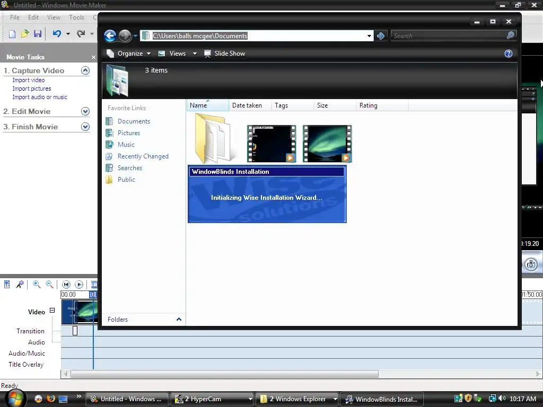Viewport: 543px width, 407px height.
Task: Click the Import video link
Action: pyautogui.click(x=29, y=80)
